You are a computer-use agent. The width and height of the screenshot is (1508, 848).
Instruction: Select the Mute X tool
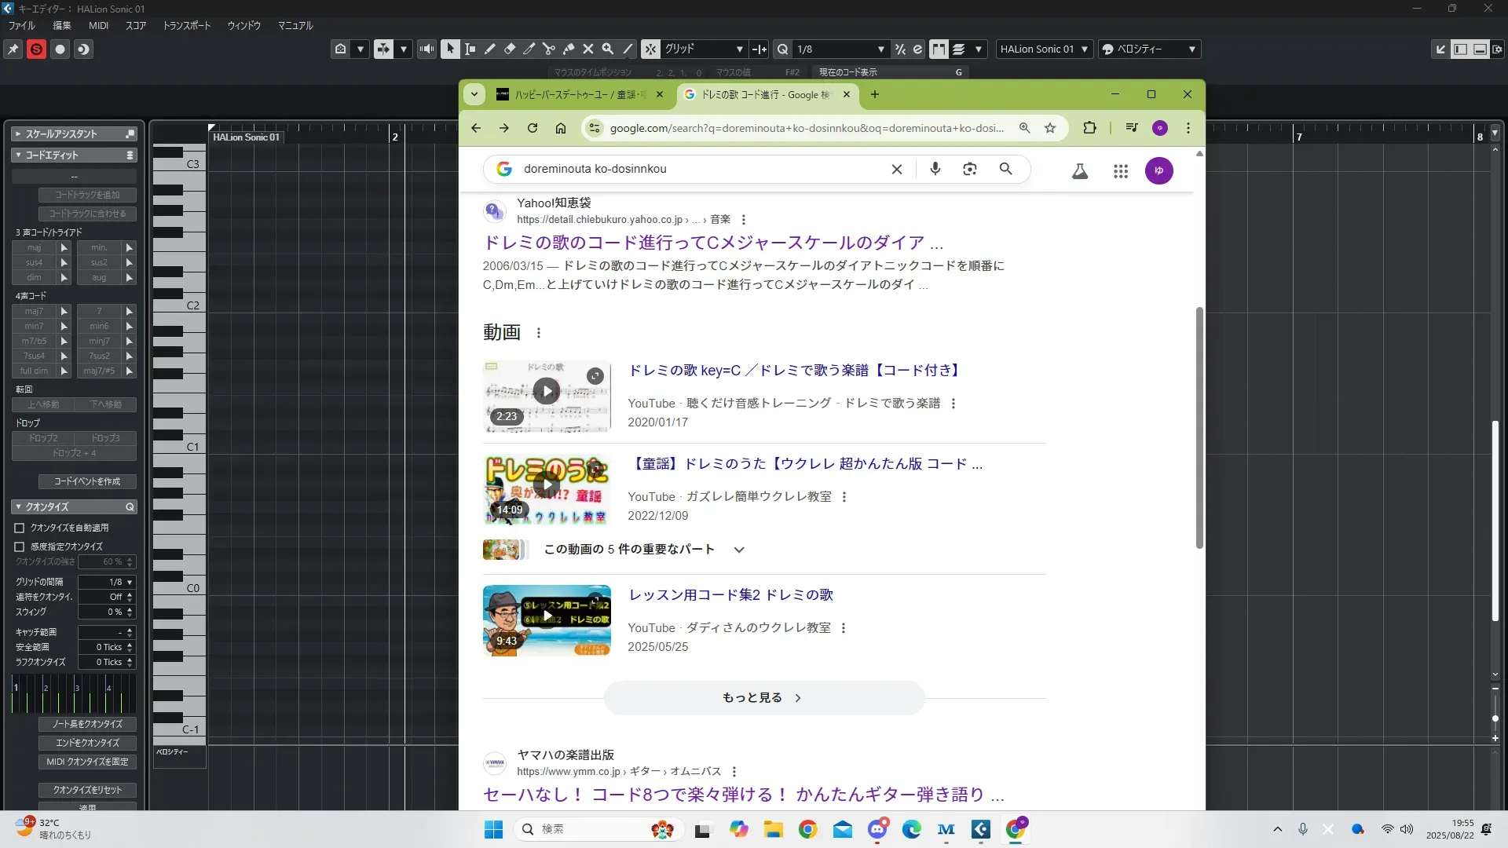coord(588,49)
